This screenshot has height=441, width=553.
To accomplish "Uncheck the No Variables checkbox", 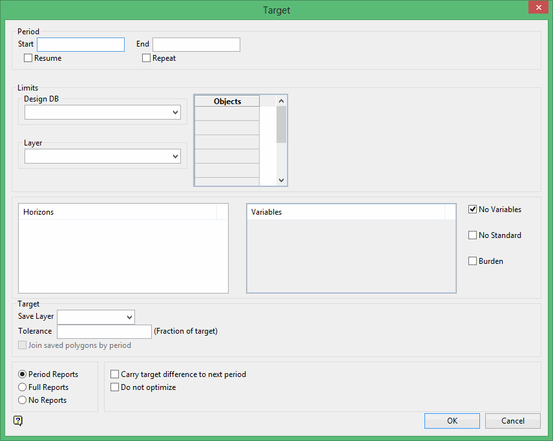I will coord(473,210).
